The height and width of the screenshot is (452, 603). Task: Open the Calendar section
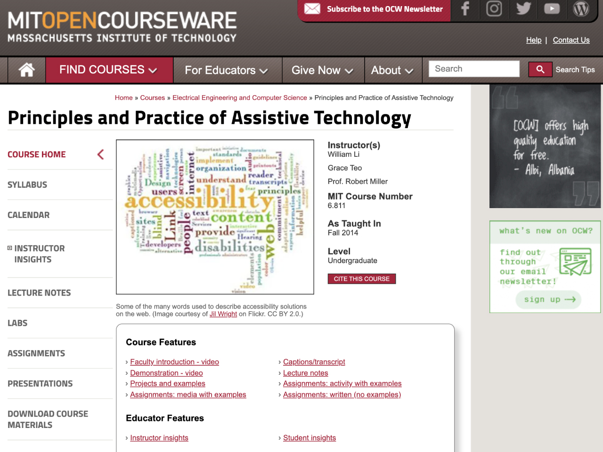click(x=28, y=215)
